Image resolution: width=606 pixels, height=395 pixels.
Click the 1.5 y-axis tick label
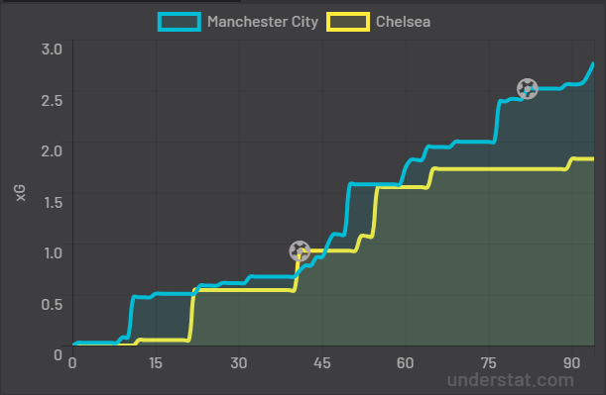[x=53, y=202]
